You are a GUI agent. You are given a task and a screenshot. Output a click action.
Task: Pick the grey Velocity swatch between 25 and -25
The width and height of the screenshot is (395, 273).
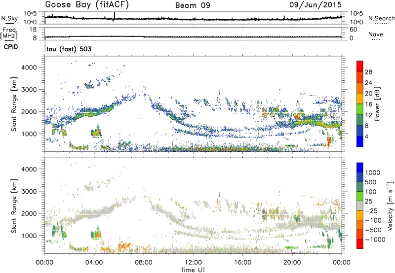[360, 205]
